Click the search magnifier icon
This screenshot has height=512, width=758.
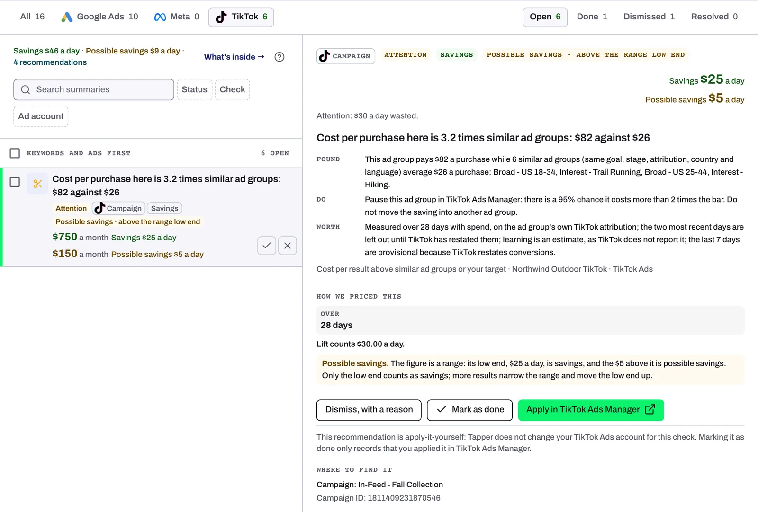26,90
